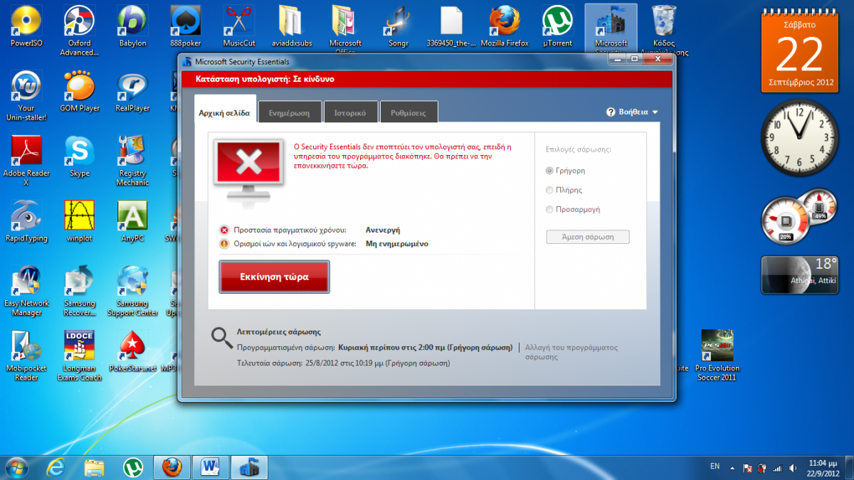
Task: Open Oxford Advanced dictionary shortcut
Action: tap(79, 30)
